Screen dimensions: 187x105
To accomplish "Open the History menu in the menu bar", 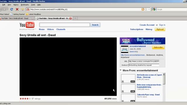I will 16,5.
